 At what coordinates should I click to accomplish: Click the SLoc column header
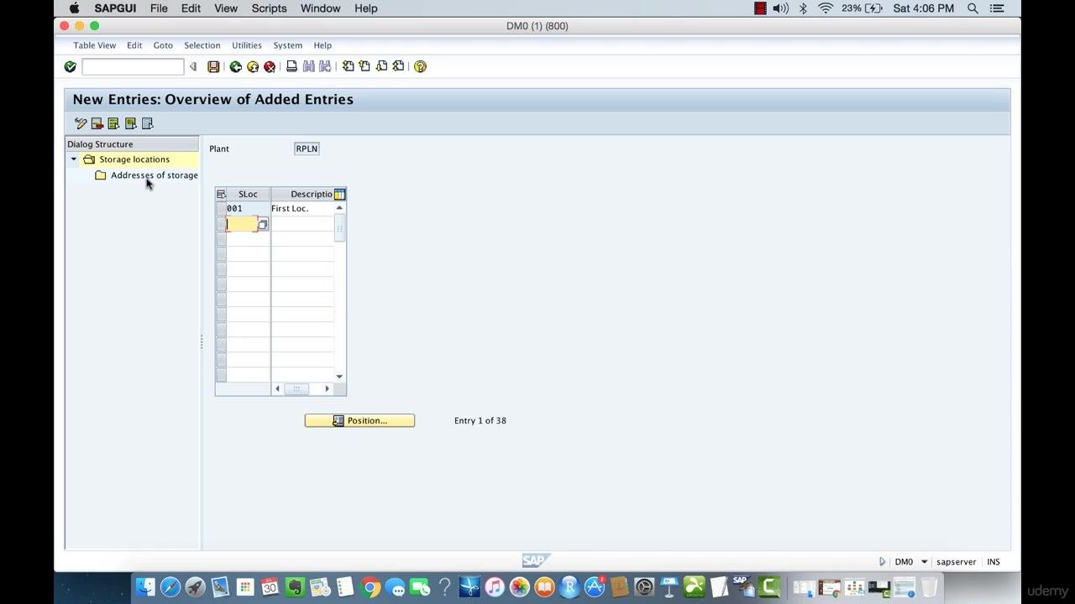tap(249, 194)
